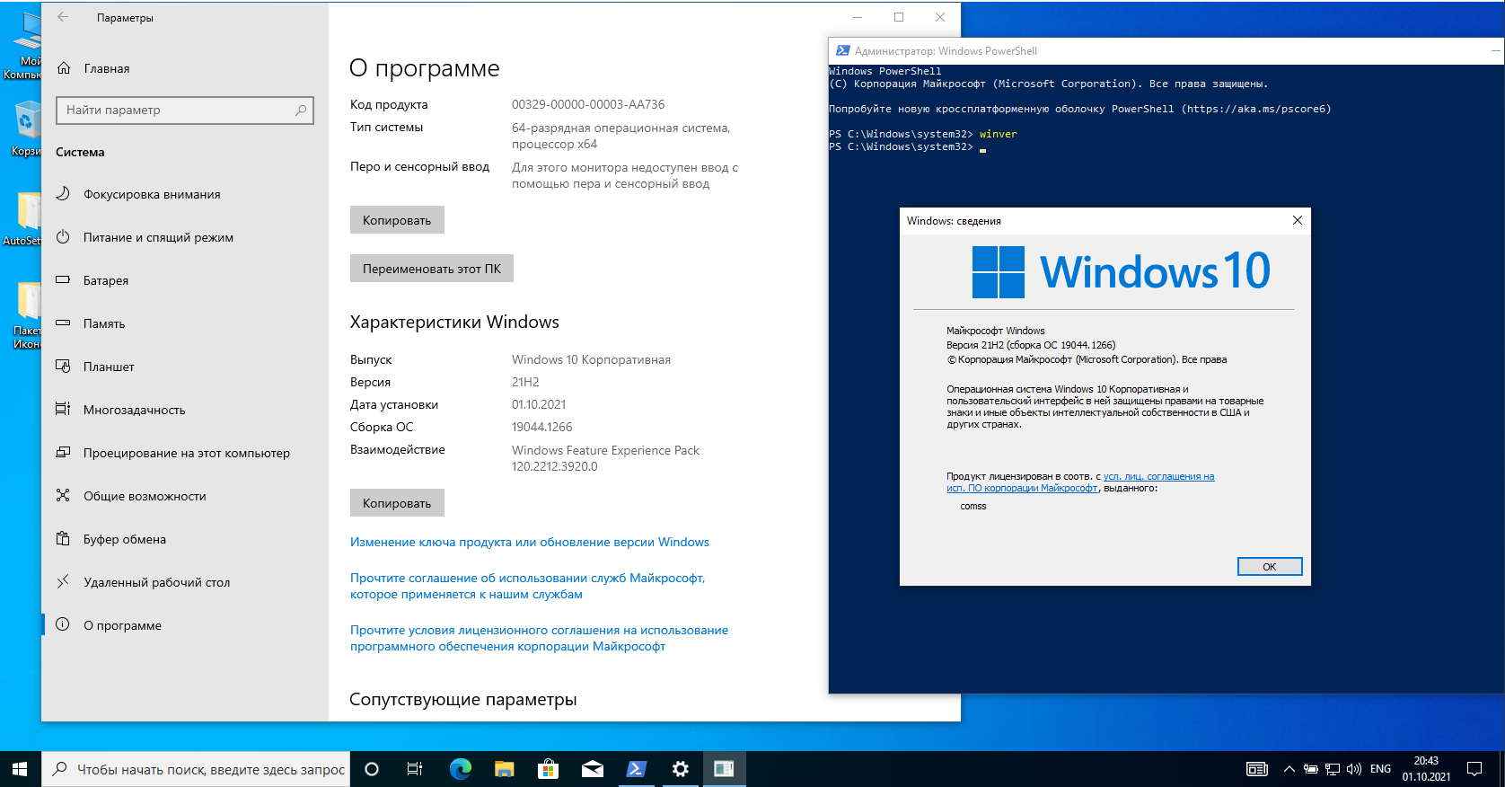Click the build value 19044.1266 in Settings
The height and width of the screenshot is (787, 1505).
pos(541,427)
